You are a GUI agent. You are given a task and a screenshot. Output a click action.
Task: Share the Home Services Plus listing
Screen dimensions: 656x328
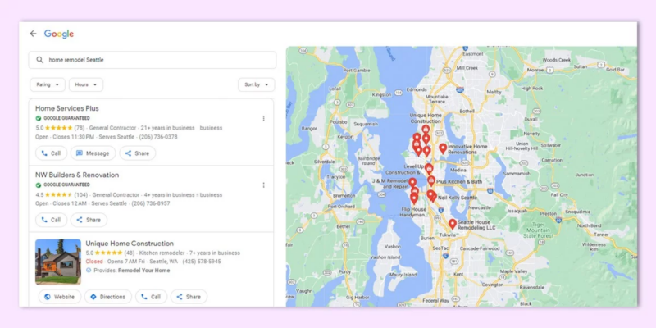tap(137, 153)
